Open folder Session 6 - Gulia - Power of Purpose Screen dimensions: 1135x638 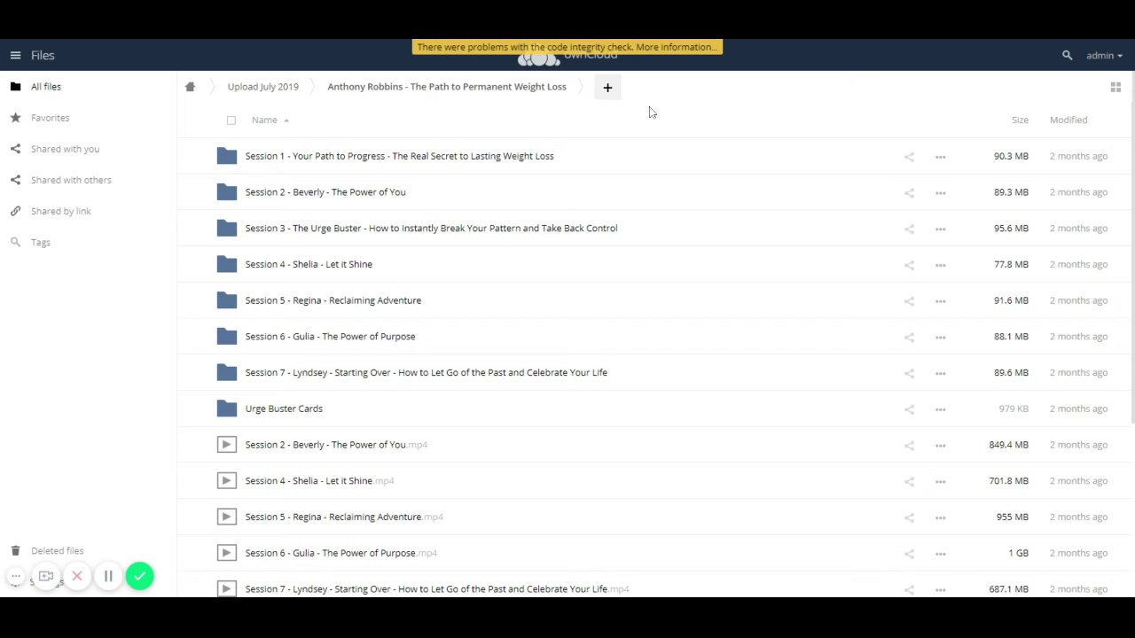coord(330,337)
